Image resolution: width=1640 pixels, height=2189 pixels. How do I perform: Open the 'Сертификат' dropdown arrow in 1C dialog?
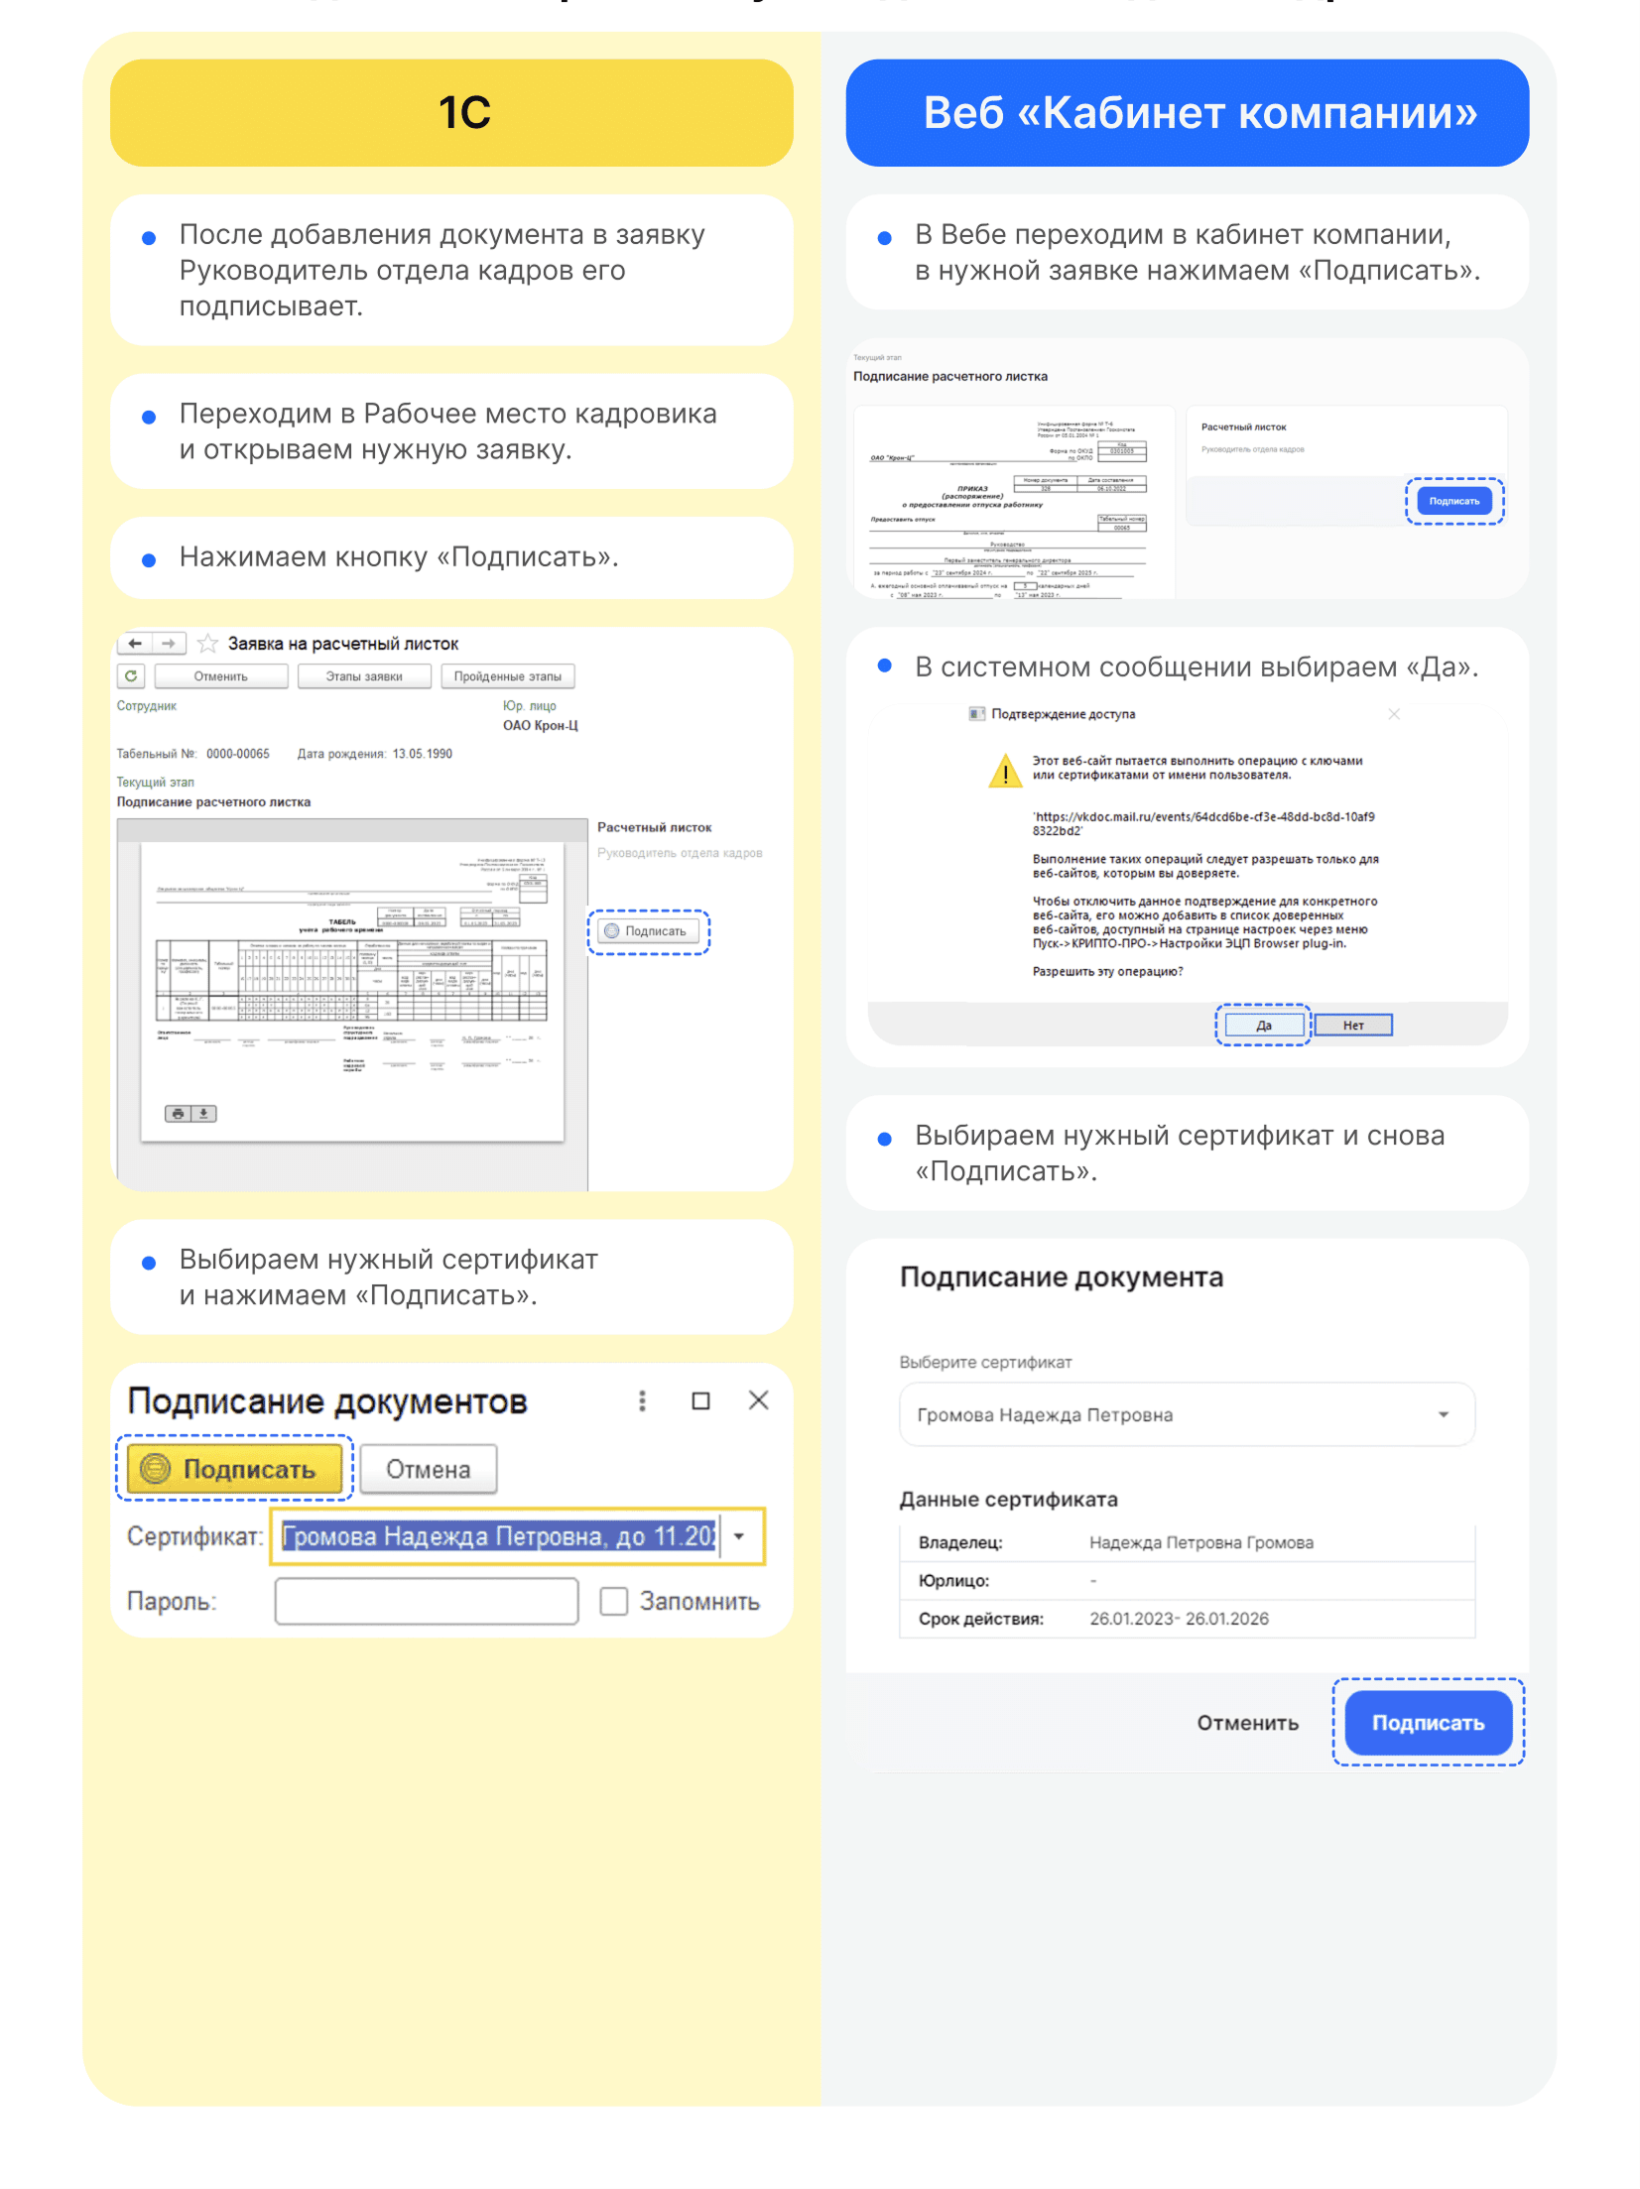coord(739,1536)
